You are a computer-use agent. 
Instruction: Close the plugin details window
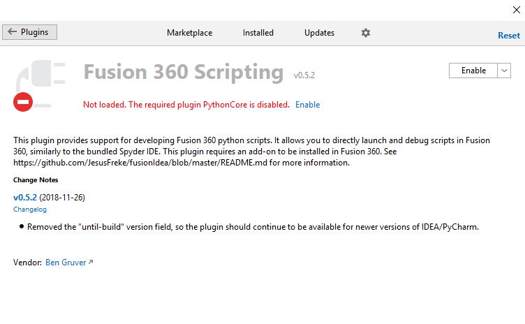(516, 10)
